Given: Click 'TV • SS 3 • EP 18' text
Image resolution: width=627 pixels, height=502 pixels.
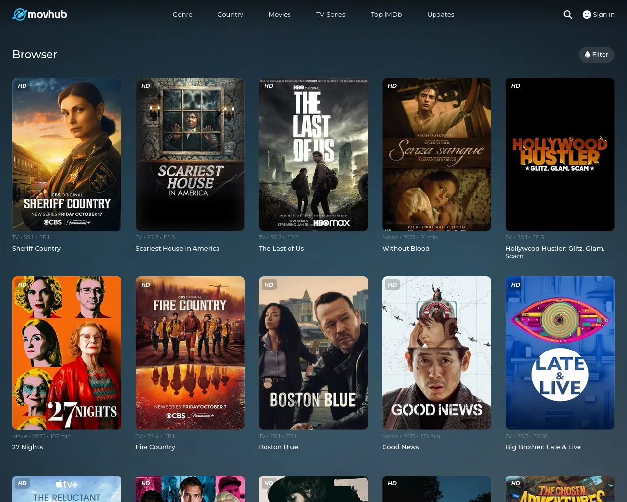Looking at the screenshot, I should pyautogui.click(x=527, y=436).
